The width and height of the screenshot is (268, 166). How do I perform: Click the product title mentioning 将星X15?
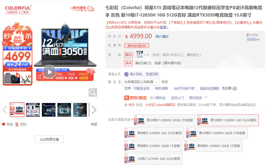point(184,11)
